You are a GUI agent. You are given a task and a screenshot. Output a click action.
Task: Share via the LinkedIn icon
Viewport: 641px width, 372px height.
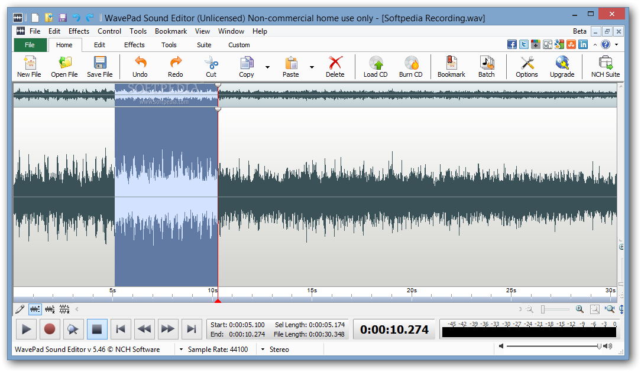583,44
